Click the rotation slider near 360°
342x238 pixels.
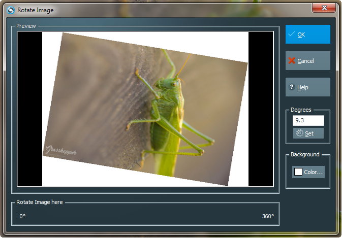tap(267, 216)
